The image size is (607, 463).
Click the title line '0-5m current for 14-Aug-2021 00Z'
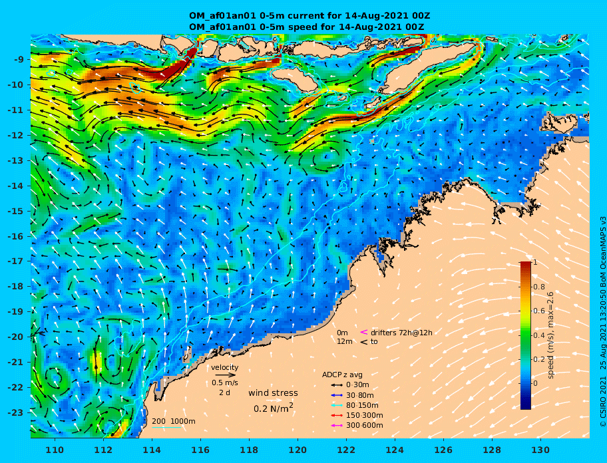click(345, 16)
